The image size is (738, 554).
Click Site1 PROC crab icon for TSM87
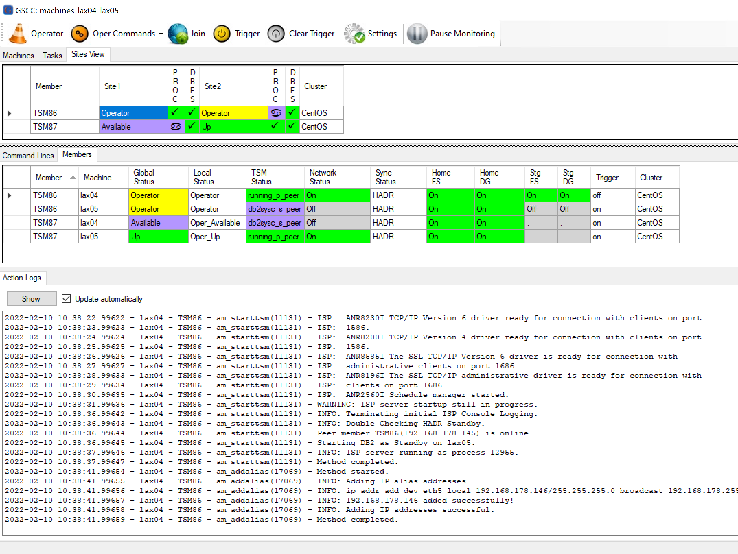point(176,127)
